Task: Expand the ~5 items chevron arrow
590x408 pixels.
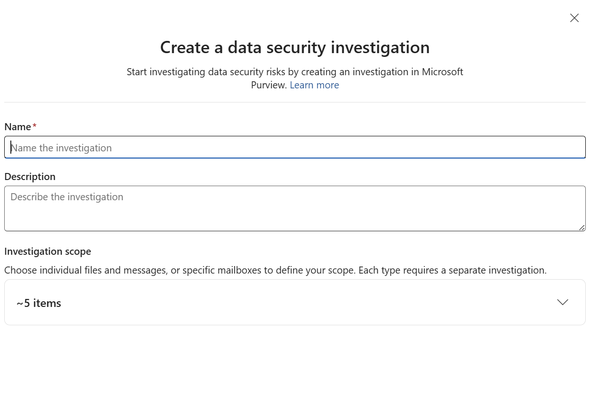Action: [x=562, y=302]
